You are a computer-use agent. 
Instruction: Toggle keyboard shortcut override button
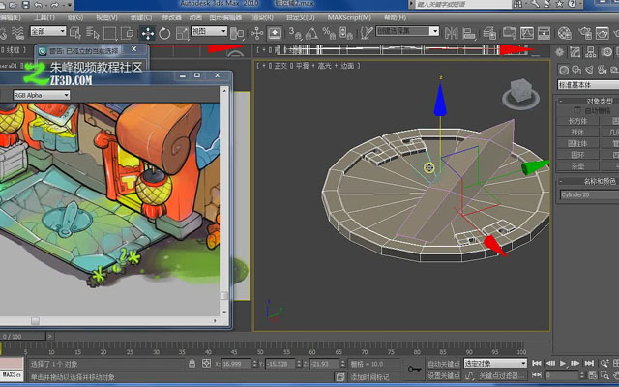point(275,33)
